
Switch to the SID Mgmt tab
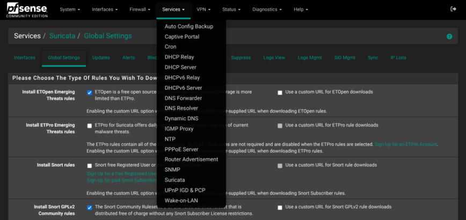click(x=345, y=57)
